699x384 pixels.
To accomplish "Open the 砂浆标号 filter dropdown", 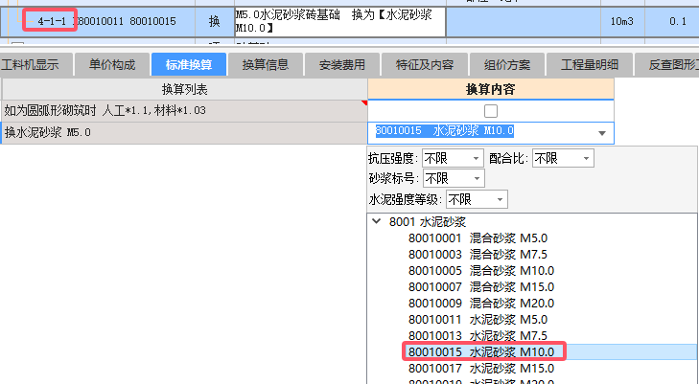I will coord(454,178).
